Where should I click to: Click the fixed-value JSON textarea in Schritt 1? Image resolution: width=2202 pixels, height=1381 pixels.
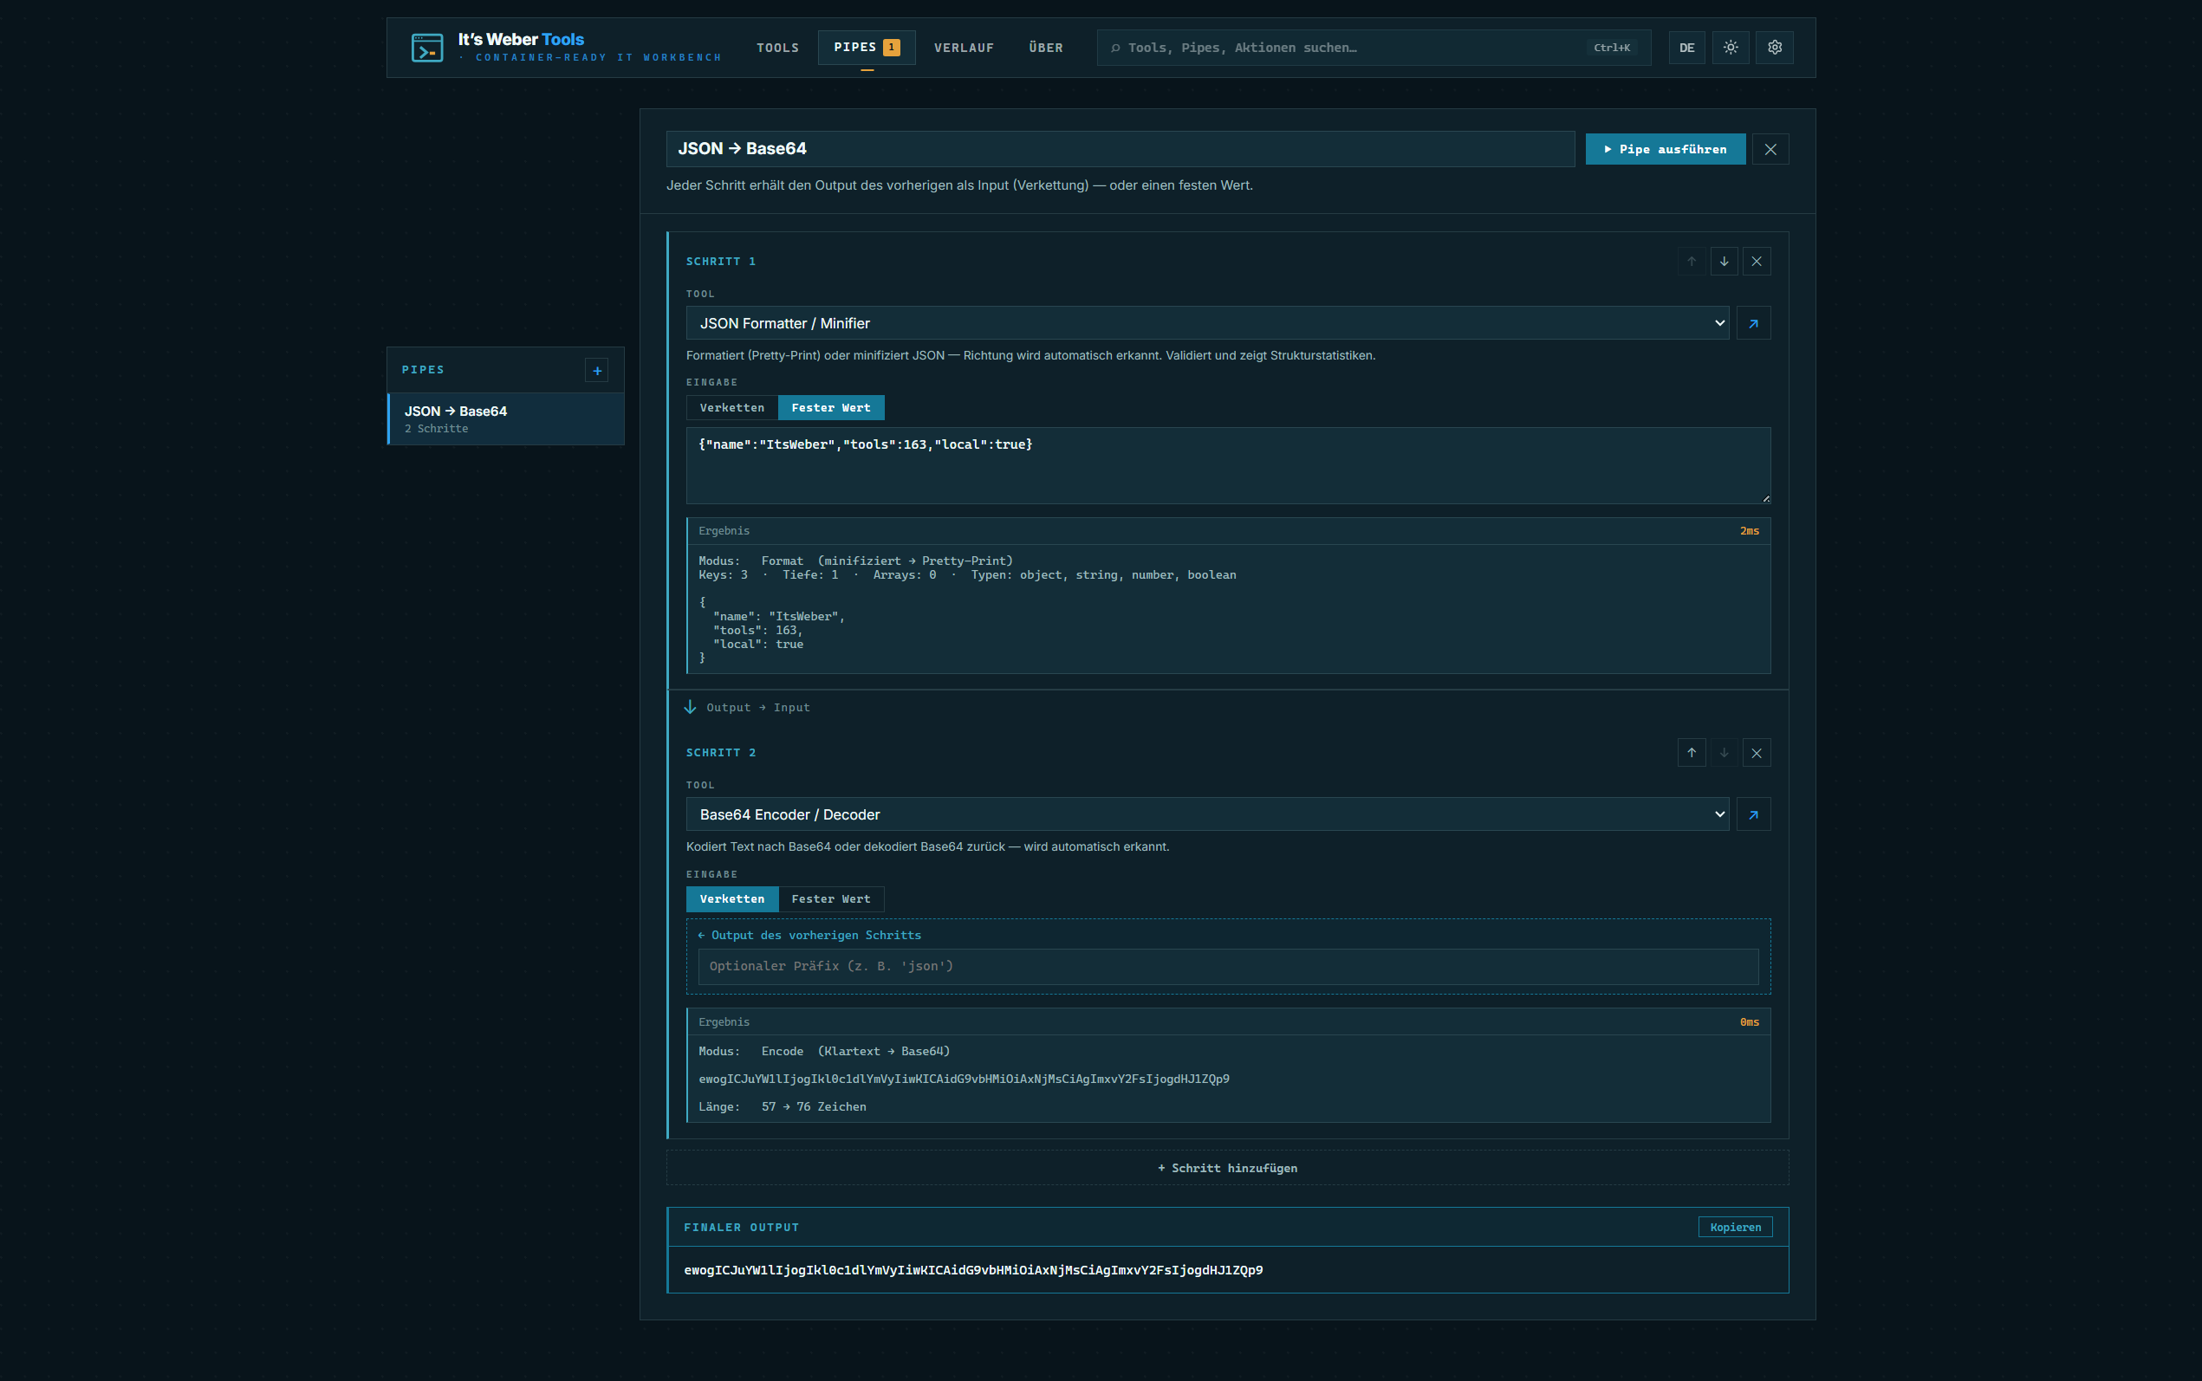[x=1229, y=466]
